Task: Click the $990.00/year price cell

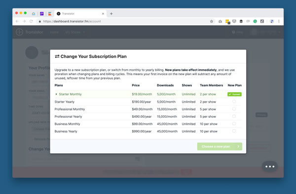Action: point(142,132)
